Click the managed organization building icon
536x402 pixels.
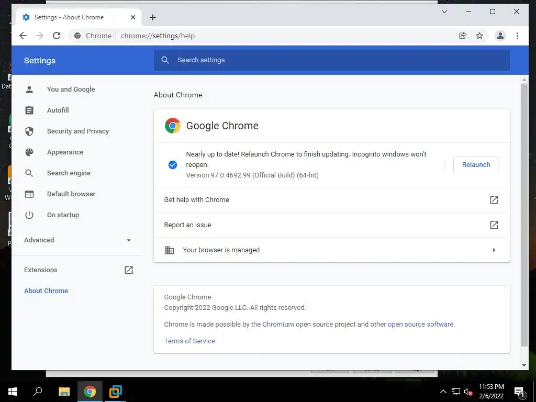(x=170, y=250)
